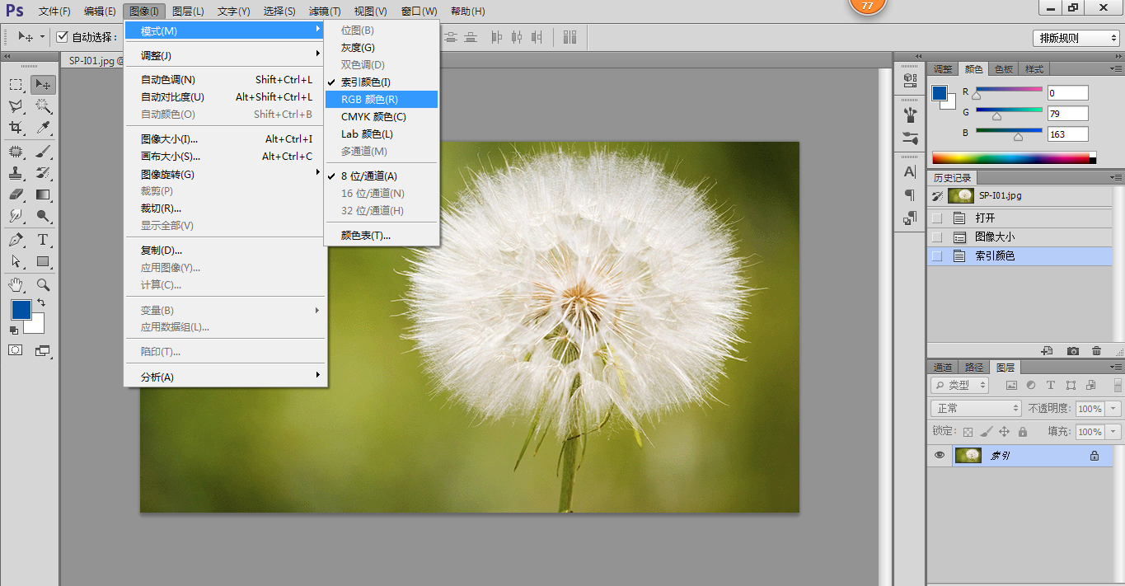The image size is (1125, 586).
Task: Create new document from current history state
Action: 1048,351
